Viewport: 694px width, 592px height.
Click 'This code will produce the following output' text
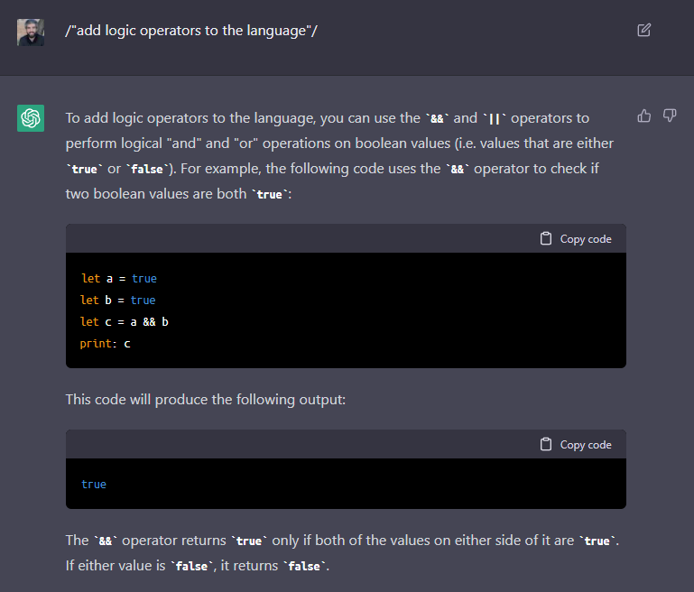(206, 400)
